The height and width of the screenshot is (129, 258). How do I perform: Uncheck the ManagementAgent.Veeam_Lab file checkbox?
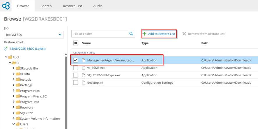tap(76, 60)
